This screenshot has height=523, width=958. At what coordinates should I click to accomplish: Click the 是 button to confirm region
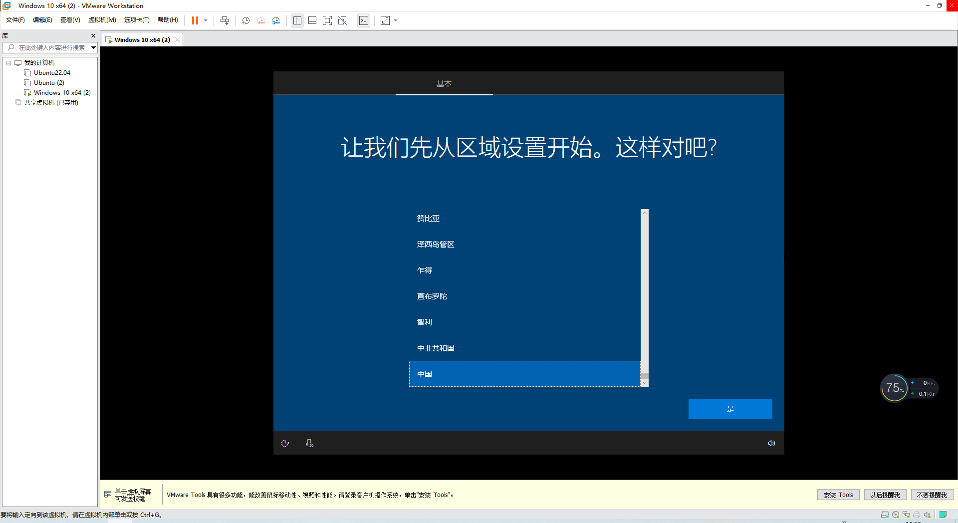[730, 409]
